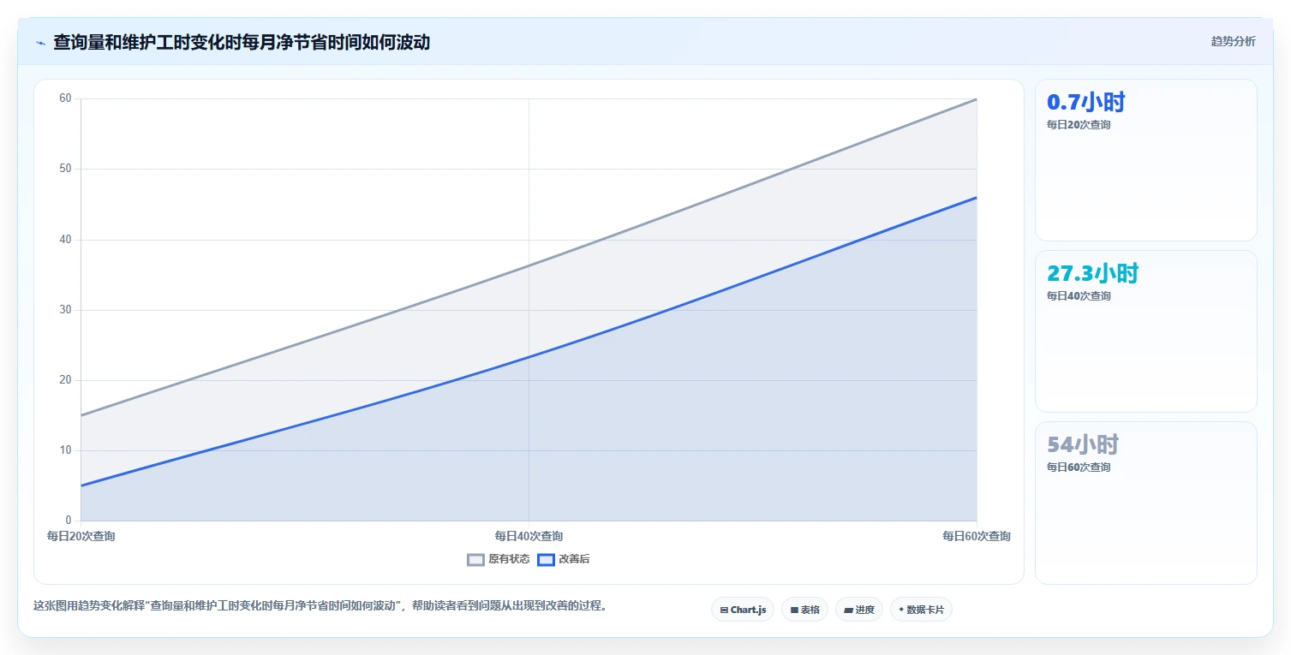The image size is (1291, 655).
Task: Click the 进度 tag
Action: (x=859, y=610)
